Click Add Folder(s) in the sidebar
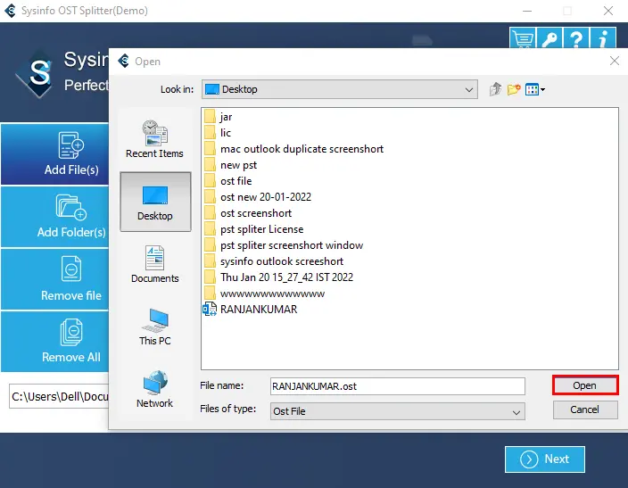 click(55, 217)
